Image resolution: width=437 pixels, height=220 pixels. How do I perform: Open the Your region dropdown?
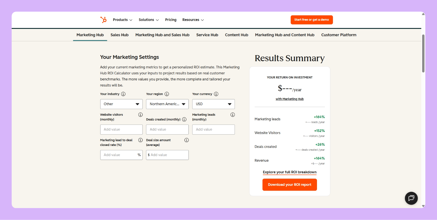pos(167,104)
